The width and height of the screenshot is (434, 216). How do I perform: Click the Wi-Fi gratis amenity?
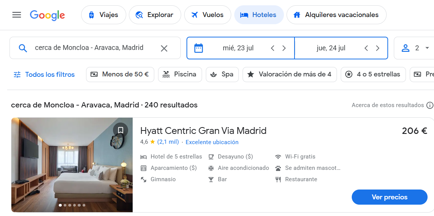295,157
